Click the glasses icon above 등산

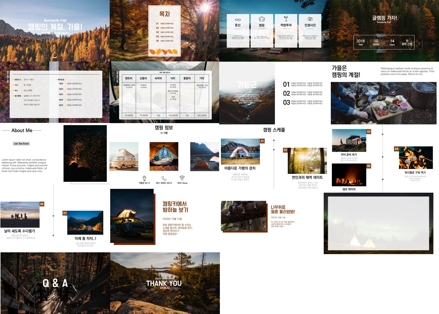[x=238, y=20]
